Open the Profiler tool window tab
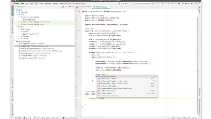Image resolution: width=211 pixels, height=119 pixels. [56, 118]
